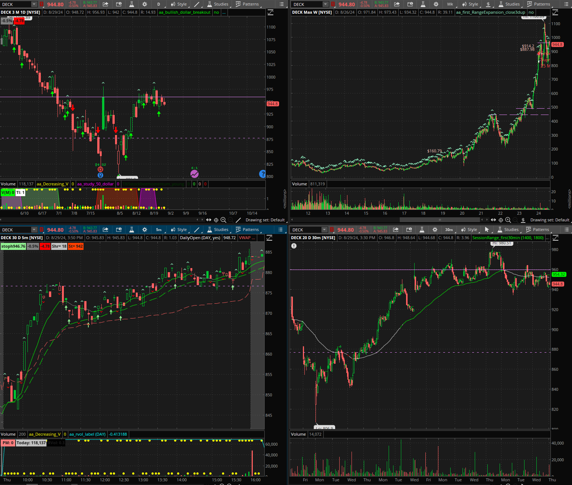
Task: Click blue lightbulb event icon on daily chart
Action: point(100,175)
